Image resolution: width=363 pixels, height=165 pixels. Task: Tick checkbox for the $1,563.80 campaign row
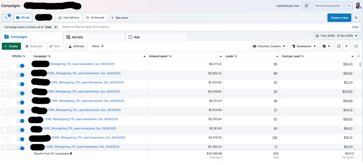(x=5, y=84)
